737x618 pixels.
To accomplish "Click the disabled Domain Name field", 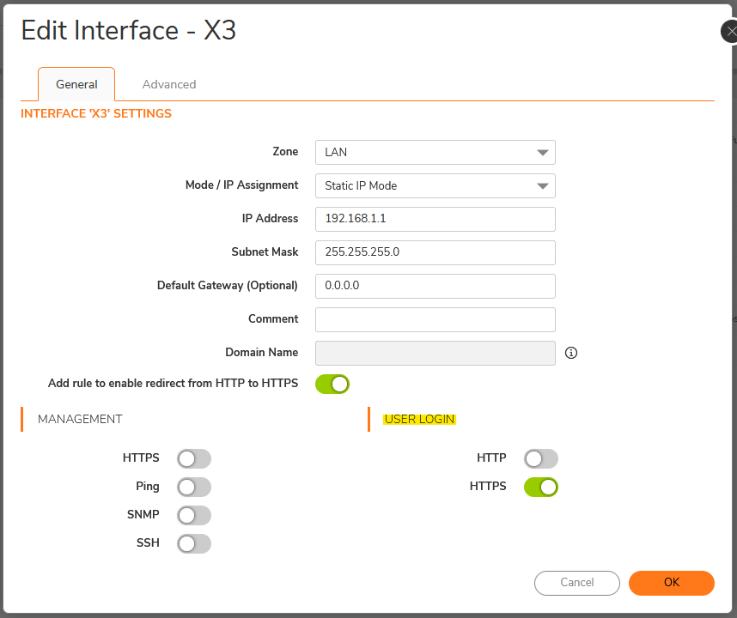I will point(435,353).
